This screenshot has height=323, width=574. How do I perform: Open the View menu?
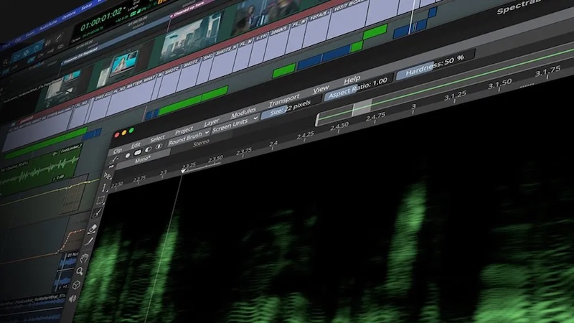point(321,89)
